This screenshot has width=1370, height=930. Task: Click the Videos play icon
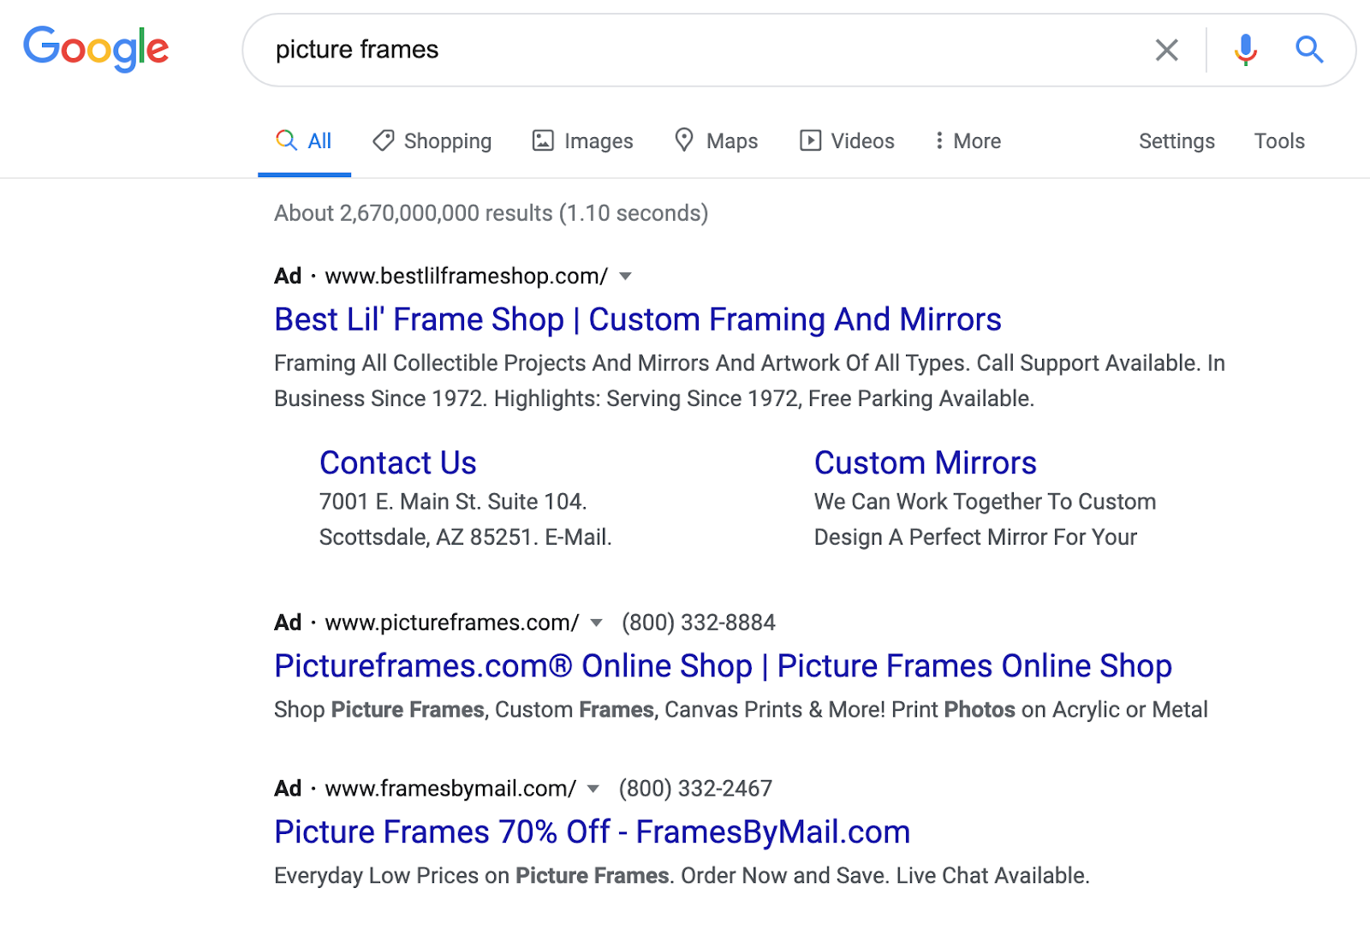point(810,140)
